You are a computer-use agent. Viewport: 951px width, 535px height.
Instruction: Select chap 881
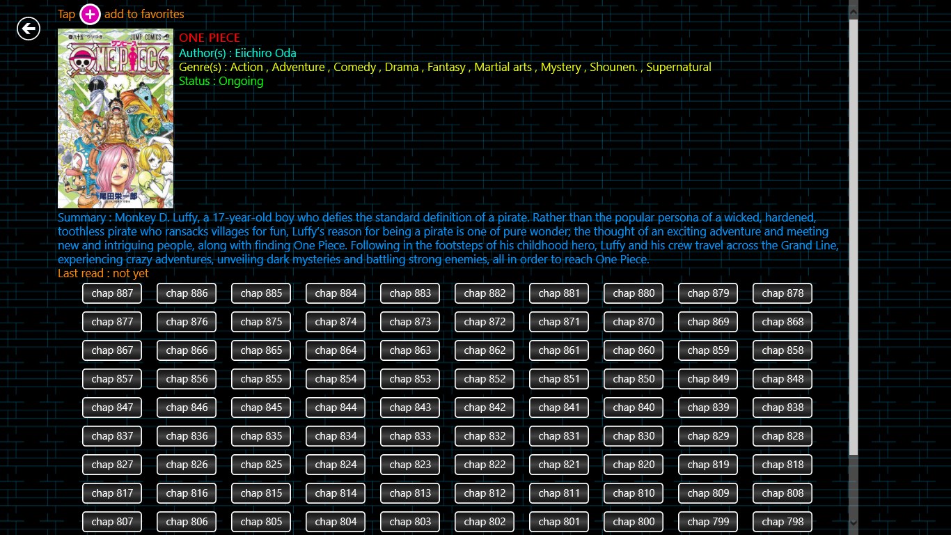(559, 293)
